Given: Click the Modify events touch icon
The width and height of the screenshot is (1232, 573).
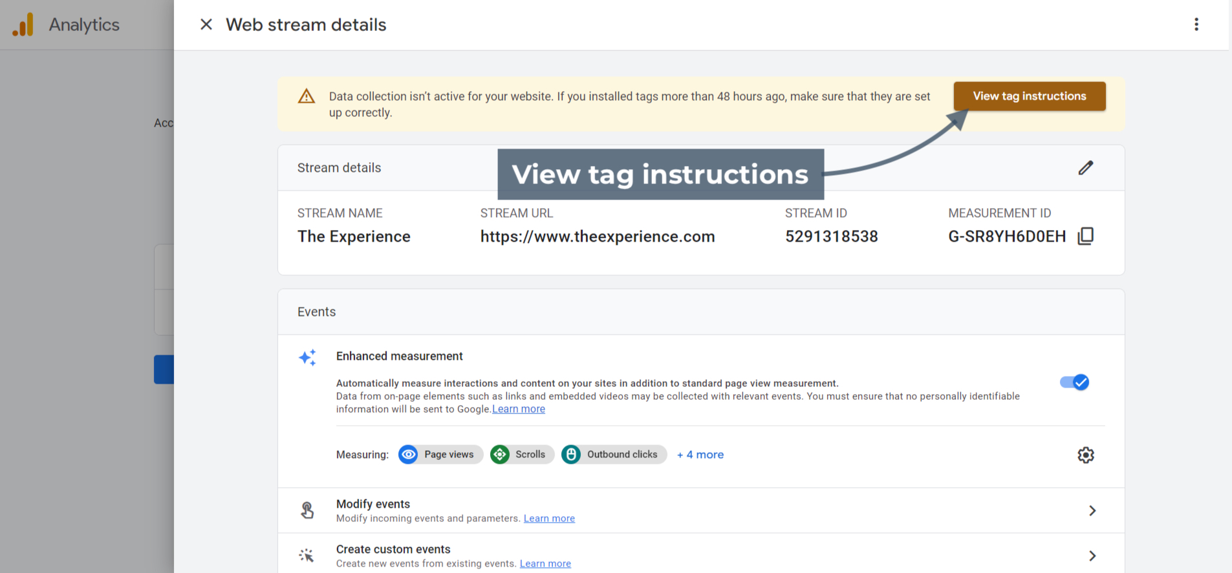Looking at the screenshot, I should point(307,510).
